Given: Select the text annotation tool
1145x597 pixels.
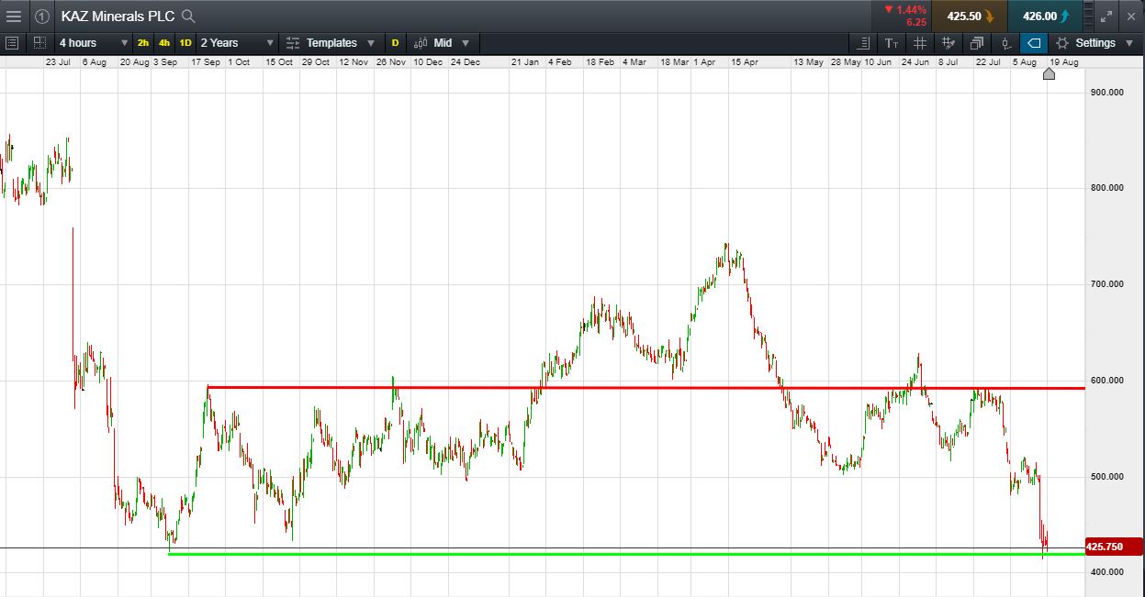Looking at the screenshot, I should tap(892, 43).
